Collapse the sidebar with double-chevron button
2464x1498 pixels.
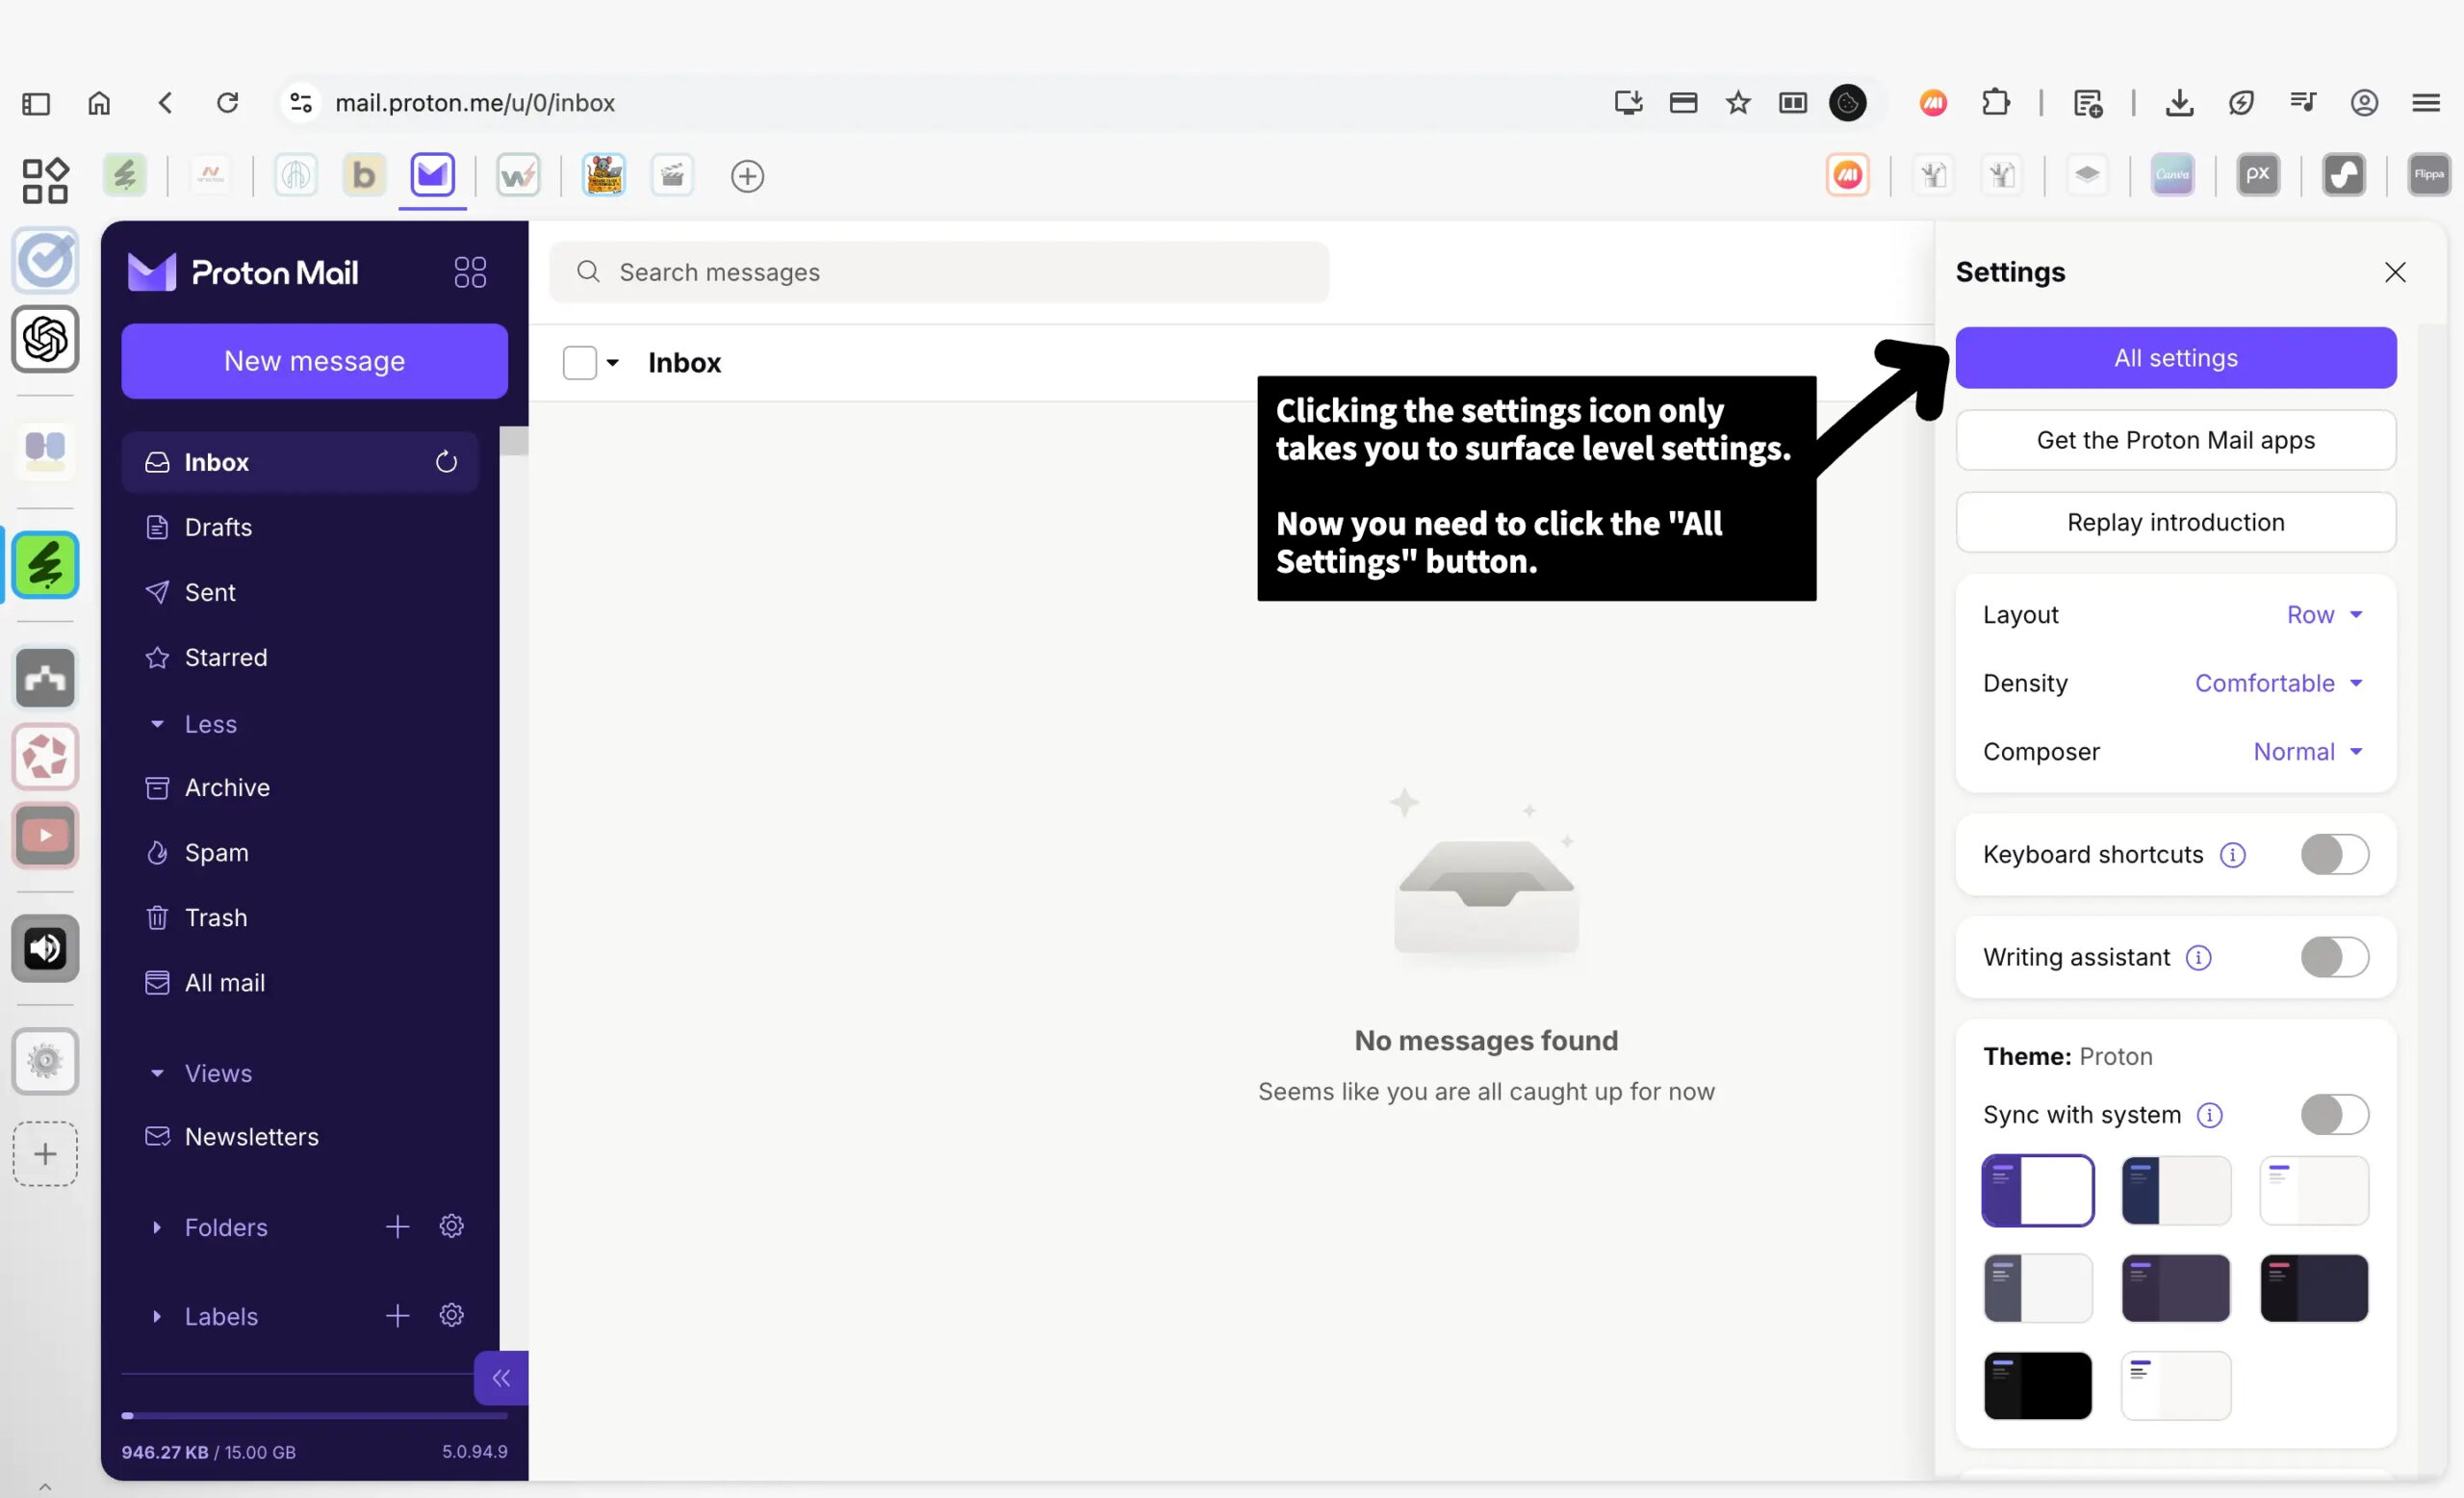501,1378
